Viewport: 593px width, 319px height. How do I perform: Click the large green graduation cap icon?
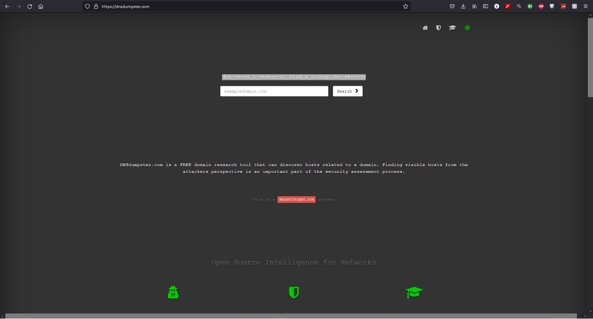[x=414, y=292]
